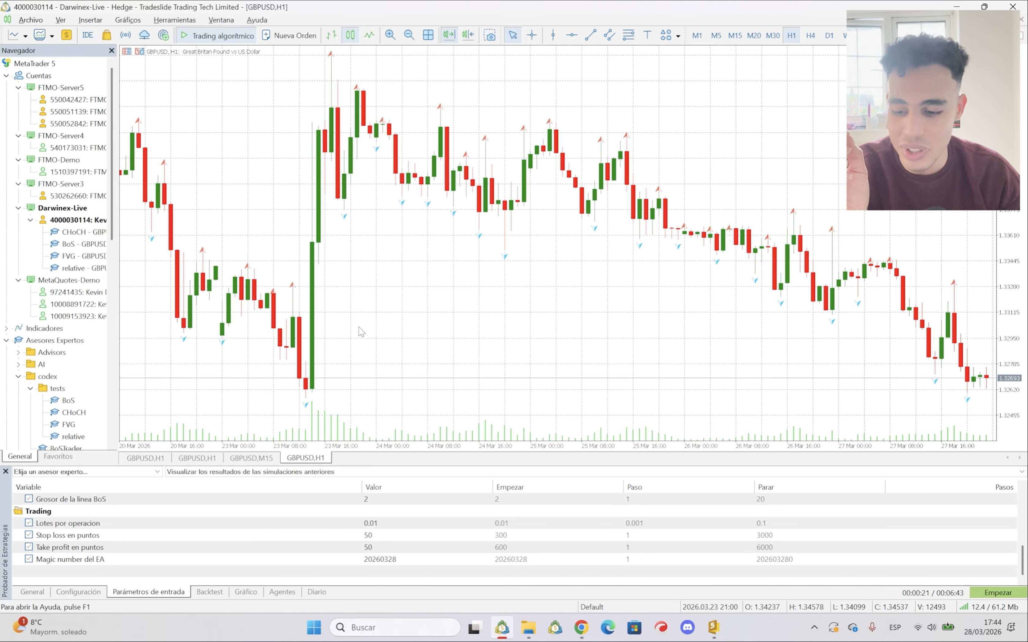Click the zoom out magnifier icon
Screen dimensions: 1028x642
tap(409, 35)
